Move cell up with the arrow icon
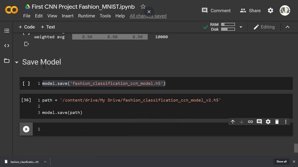 (x=233, y=122)
